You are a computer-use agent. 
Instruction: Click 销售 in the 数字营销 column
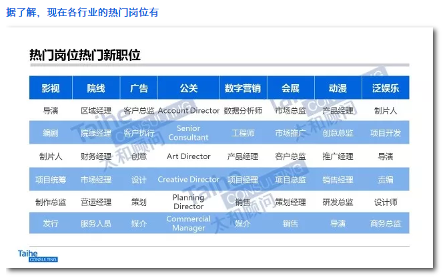pos(243,202)
